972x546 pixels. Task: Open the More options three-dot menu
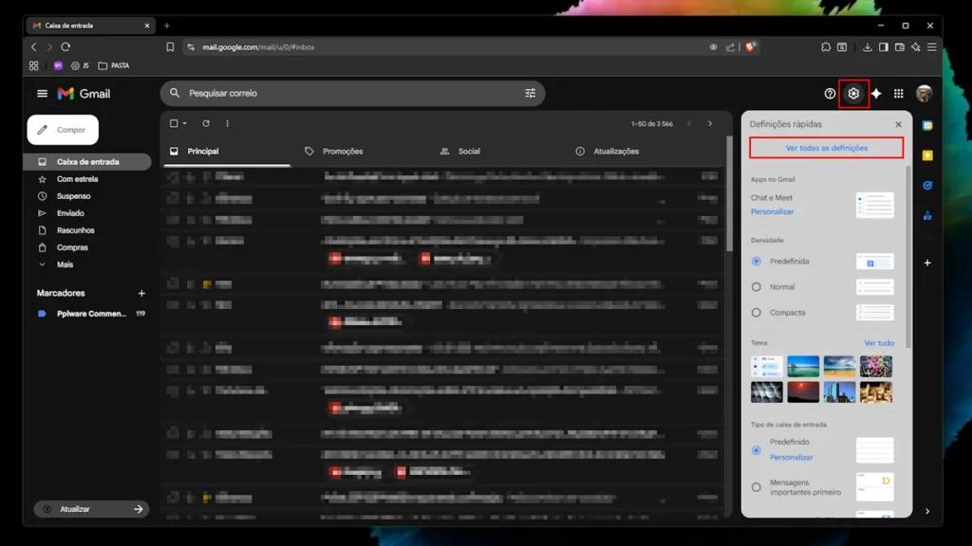(228, 123)
